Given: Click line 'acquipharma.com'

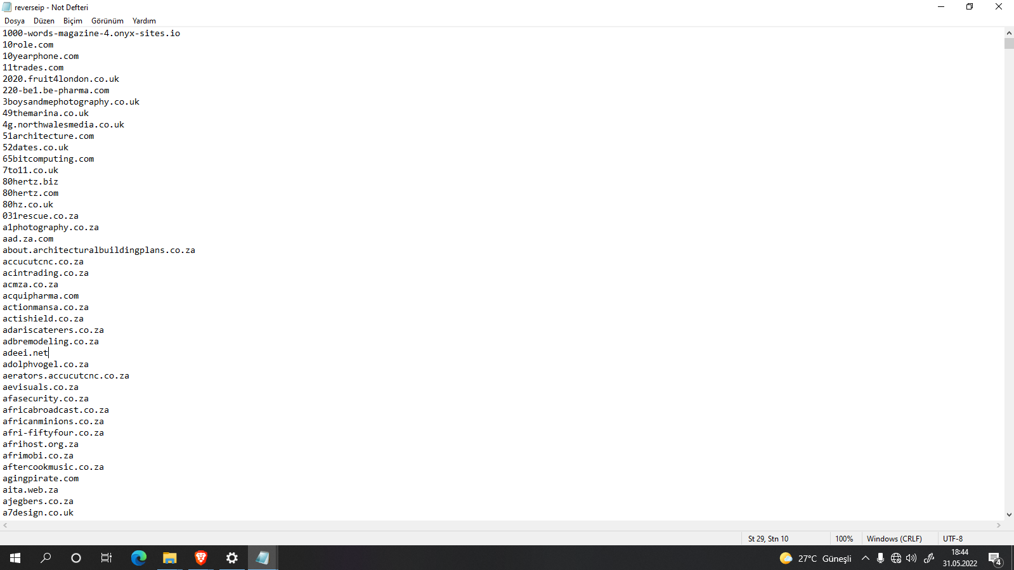Looking at the screenshot, I should 41,296.
